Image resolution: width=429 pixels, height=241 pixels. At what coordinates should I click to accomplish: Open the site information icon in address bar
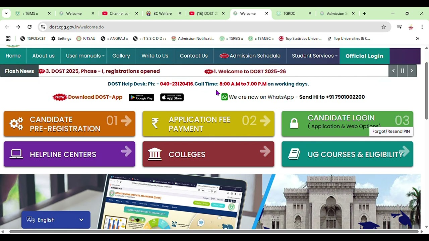[x=43, y=27]
